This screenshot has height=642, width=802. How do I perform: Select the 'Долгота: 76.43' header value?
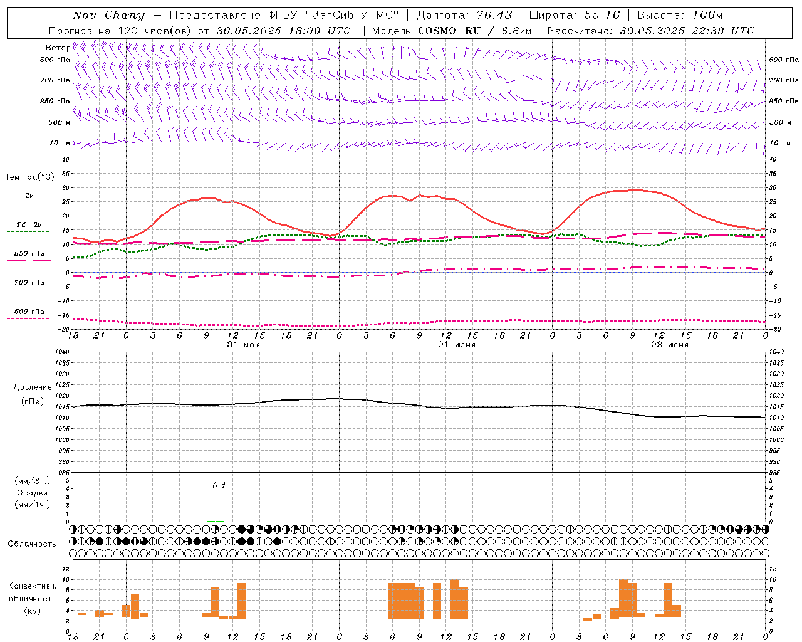point(464,15)
